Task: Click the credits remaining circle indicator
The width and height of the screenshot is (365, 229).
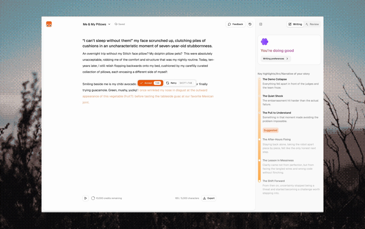Action: coord(93,198)
